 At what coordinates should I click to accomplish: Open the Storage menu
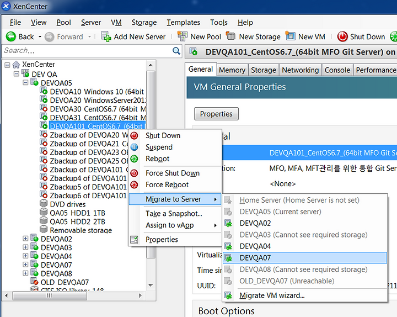coord(144,23)
